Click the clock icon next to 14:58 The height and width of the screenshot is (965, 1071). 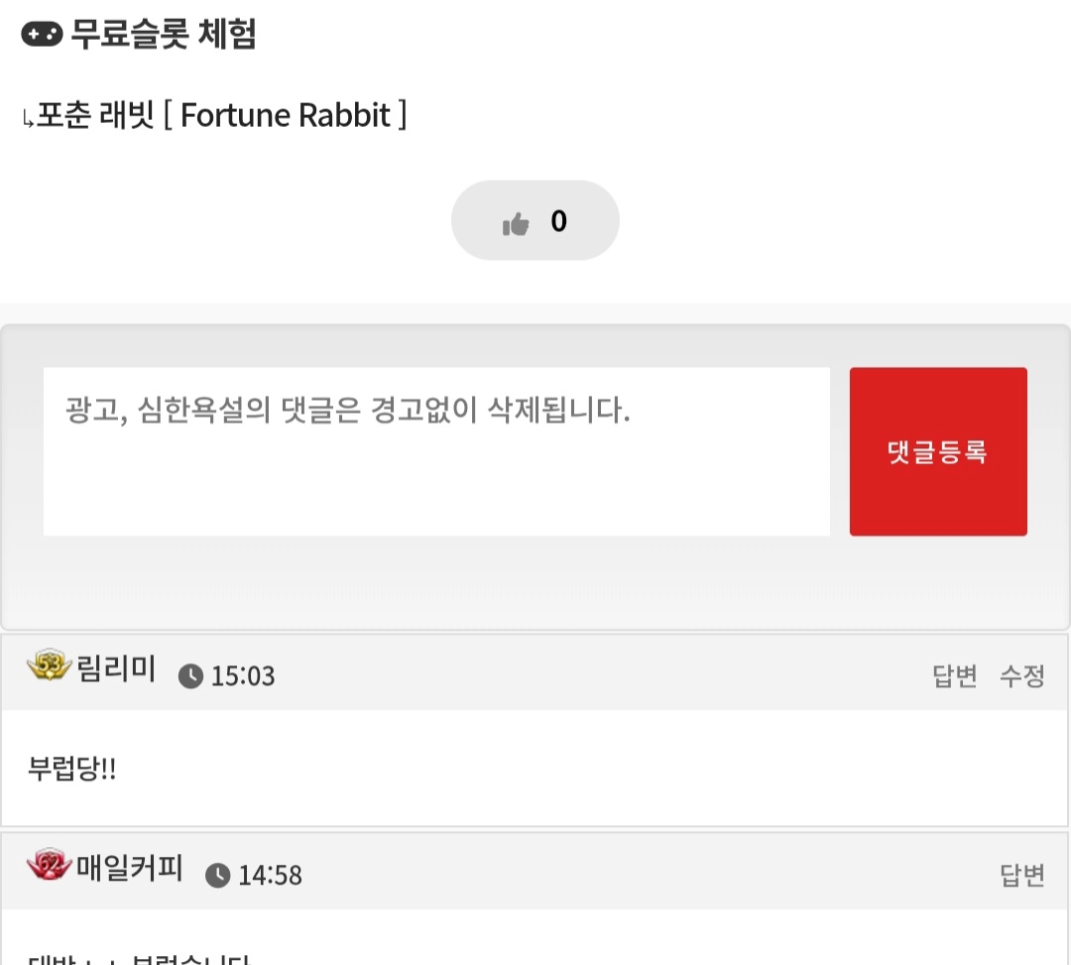click(218, 876)
